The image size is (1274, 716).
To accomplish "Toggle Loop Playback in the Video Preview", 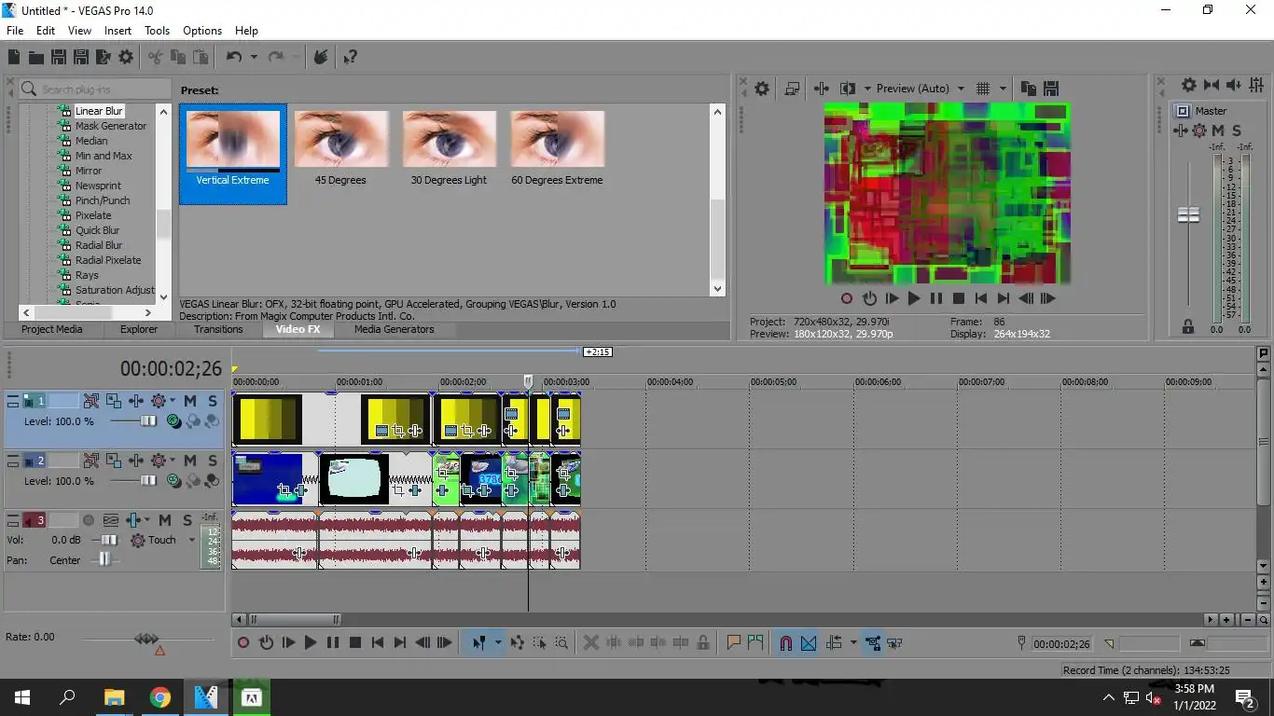I will pos(869,299).
